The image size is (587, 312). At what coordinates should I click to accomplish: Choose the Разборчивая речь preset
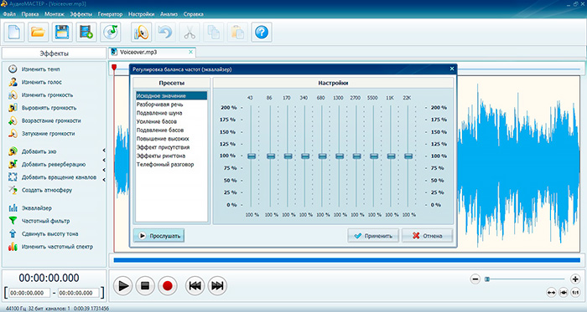(160, 105)
